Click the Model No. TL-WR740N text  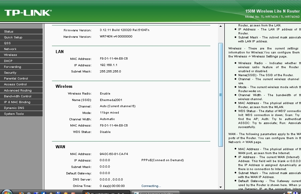pyautogui.click(x=272, y=17)
